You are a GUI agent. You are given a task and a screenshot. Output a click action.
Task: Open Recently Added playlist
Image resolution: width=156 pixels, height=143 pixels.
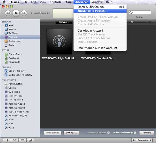click(17, 104)
